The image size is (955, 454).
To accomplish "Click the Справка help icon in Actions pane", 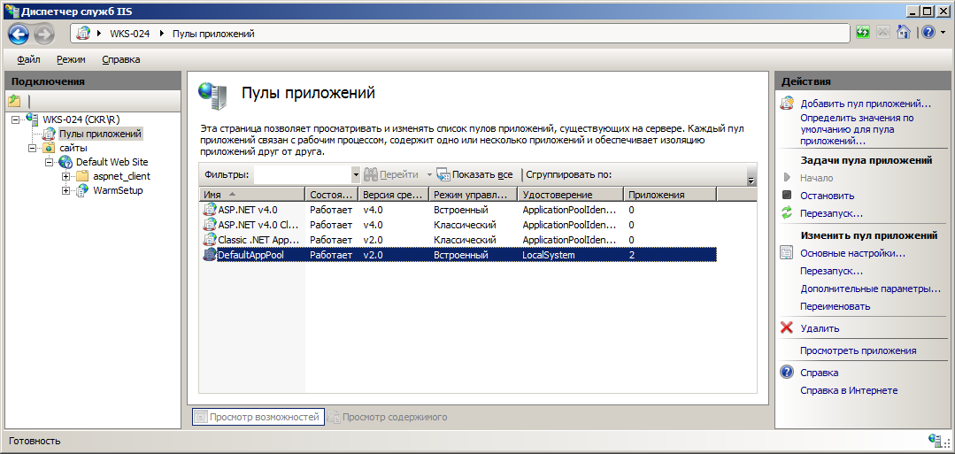I will click(786, 373).
